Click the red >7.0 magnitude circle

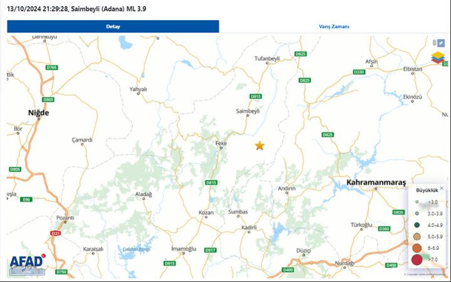click(417, 259)
